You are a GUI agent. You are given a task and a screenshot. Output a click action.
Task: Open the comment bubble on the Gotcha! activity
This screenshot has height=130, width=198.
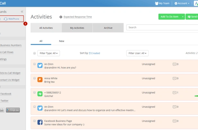175,92
